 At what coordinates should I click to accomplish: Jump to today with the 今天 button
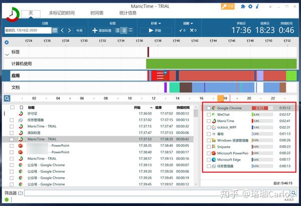(x=79, y=30)
